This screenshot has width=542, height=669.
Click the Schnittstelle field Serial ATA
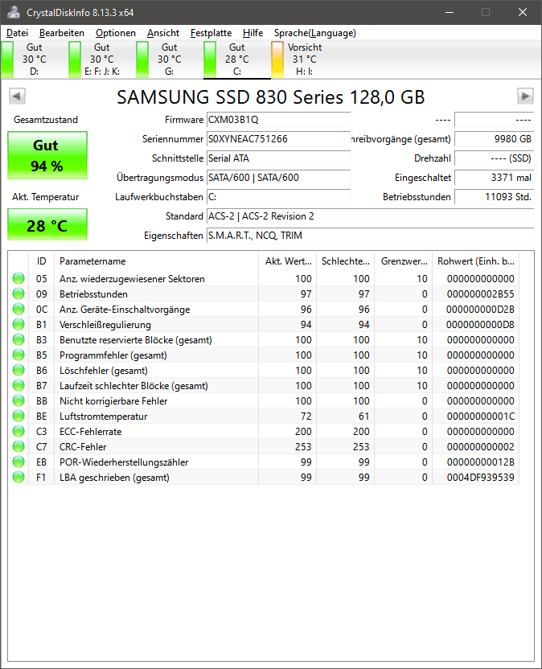point(279,158)
